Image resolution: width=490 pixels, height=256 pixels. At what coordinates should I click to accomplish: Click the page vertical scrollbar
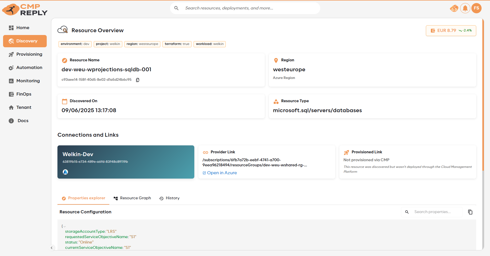point(483,102)
